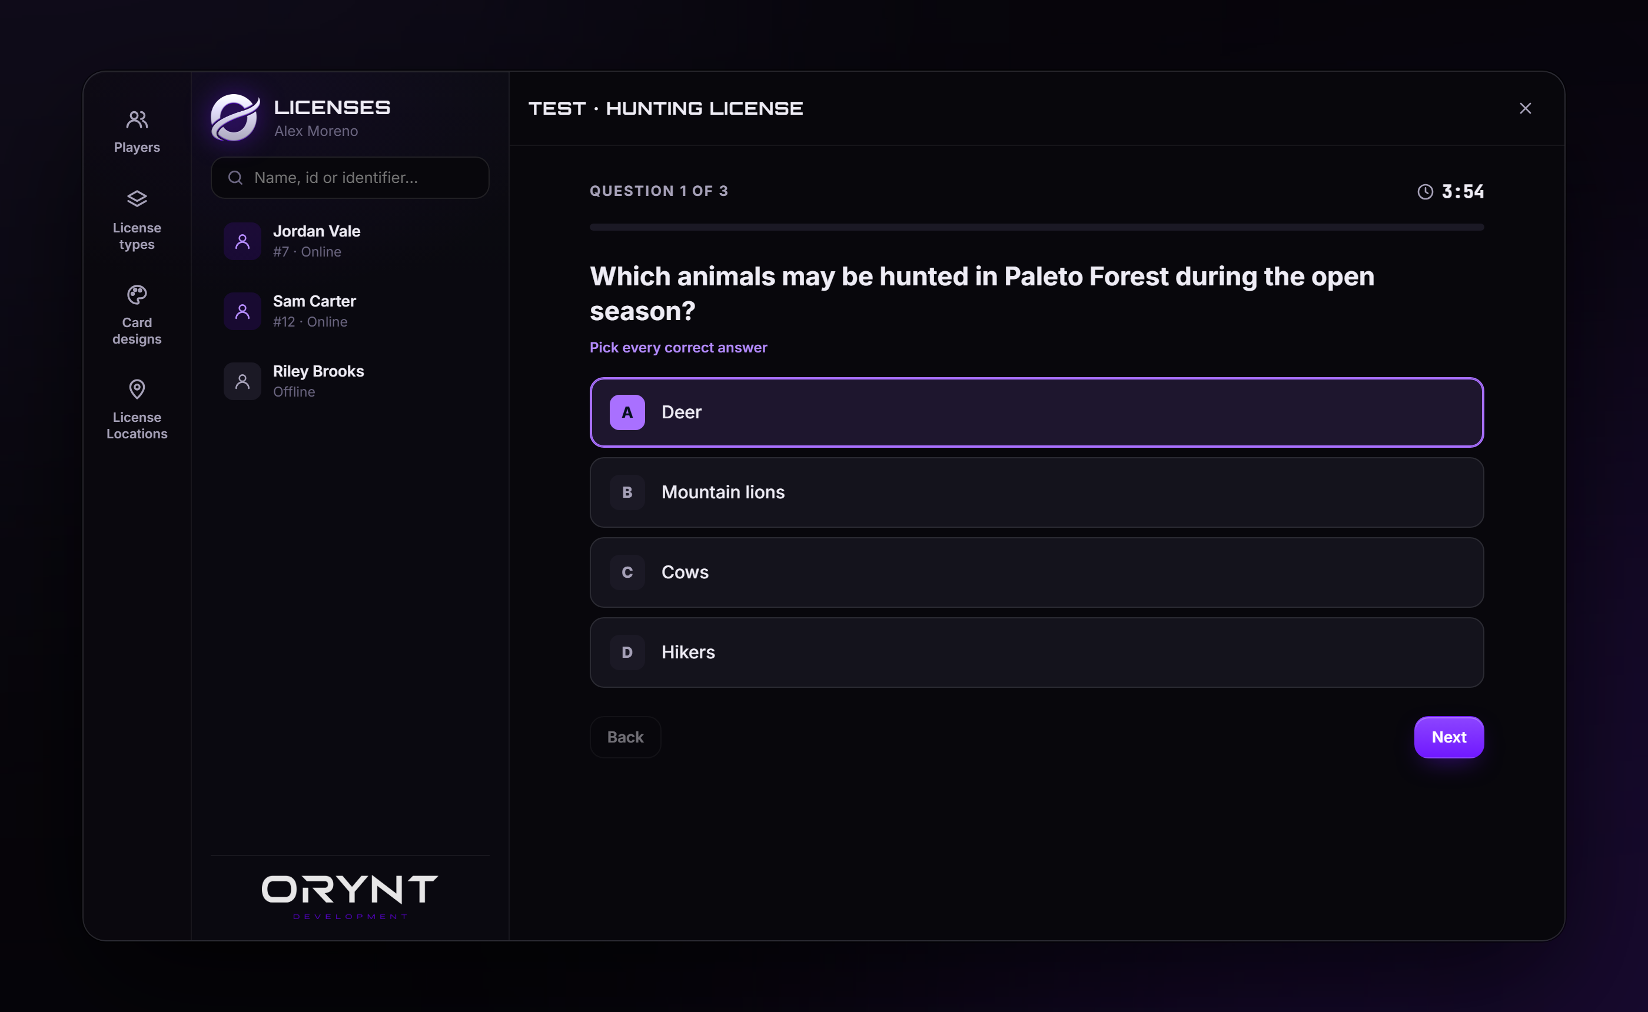Select answer B Mountain lions
The width and height of the screenshot is (1648, 1012).
pyautogui.click(x=1036, y=492)
